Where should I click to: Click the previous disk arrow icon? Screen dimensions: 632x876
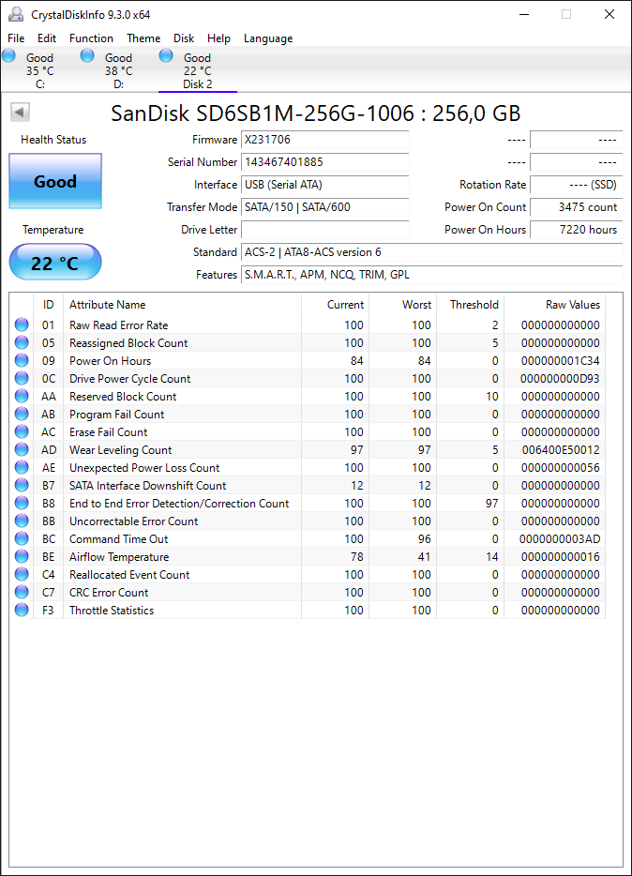20,113
